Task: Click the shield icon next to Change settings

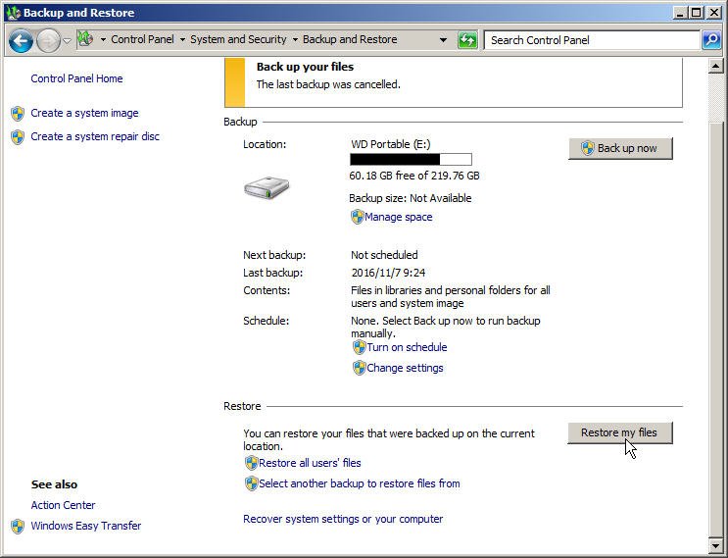Action: (359, 368)
